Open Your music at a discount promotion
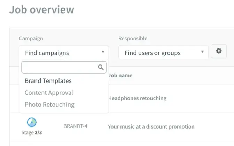 point(151,126)
